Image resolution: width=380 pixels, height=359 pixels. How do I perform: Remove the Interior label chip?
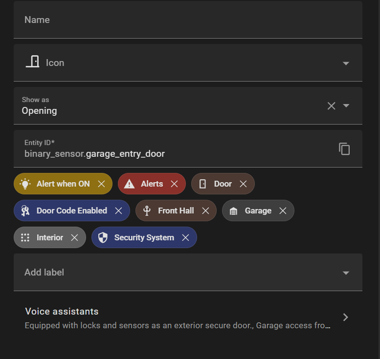[74, 238]
